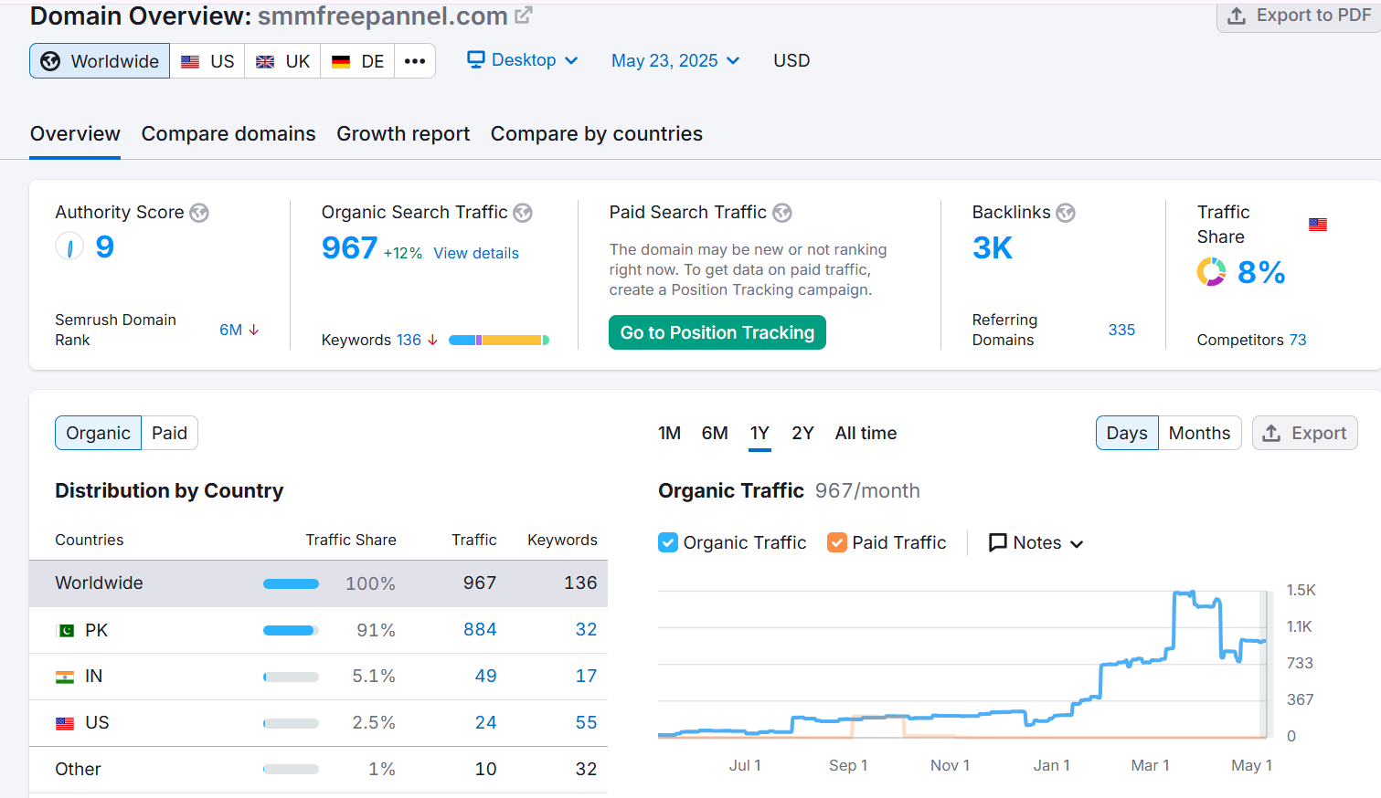This screenshot has height=798, width=1381.
Task: Select the Organic toggle button
Action: [99, 433]
